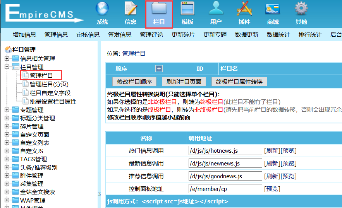Click the folder icon of WAP管理

click(x=15, y=200)
